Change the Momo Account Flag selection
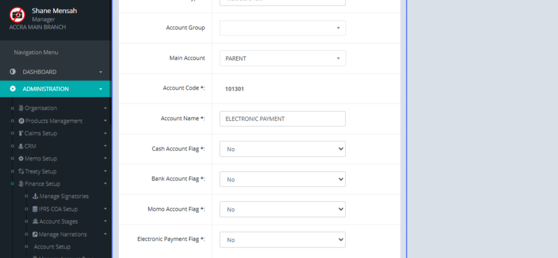558x258 pixels. (282, 209)
